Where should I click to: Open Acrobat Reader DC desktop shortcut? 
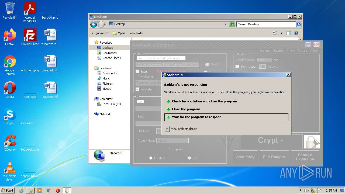[x=30, y=12]
